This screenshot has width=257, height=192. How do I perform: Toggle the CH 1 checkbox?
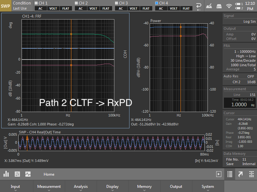tap(36, 3)
